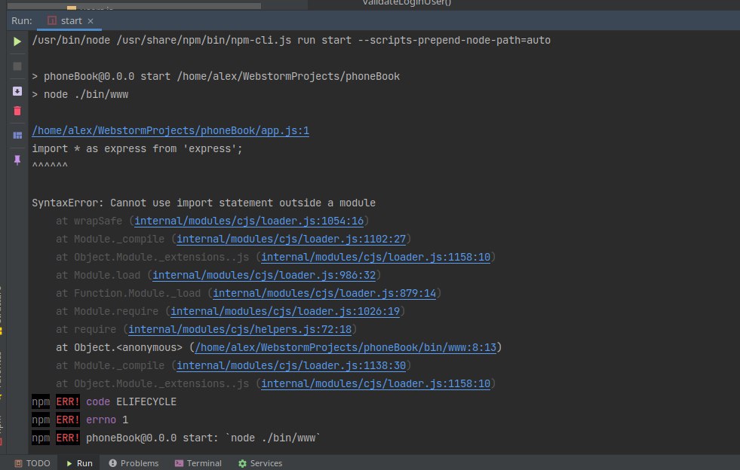Clear console output with red trash icon
This screenshot has width=740, height=470.
click(x=17, y=111)
